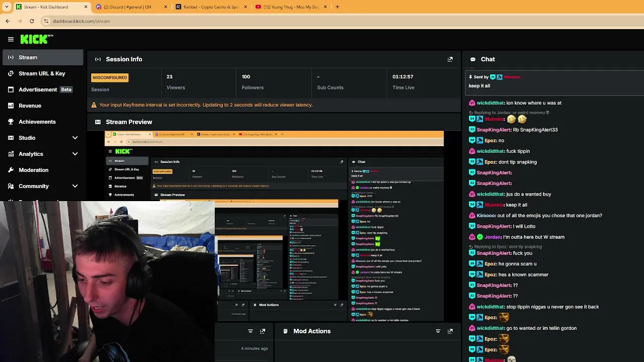Open the browser tab search dropdown
Image resolution: width=644 pixels, height=362 pixels.
pos(7,7)
